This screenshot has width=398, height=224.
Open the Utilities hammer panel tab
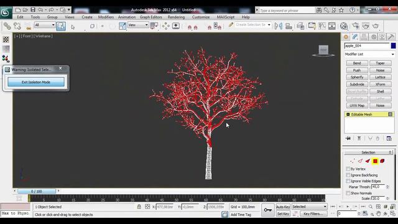coord(391,37)
